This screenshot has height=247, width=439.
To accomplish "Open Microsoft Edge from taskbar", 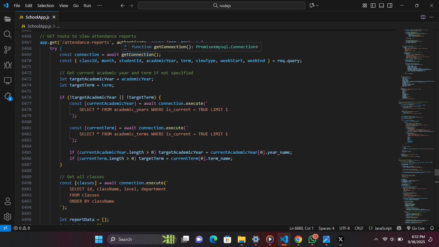I will click(213, 239).
